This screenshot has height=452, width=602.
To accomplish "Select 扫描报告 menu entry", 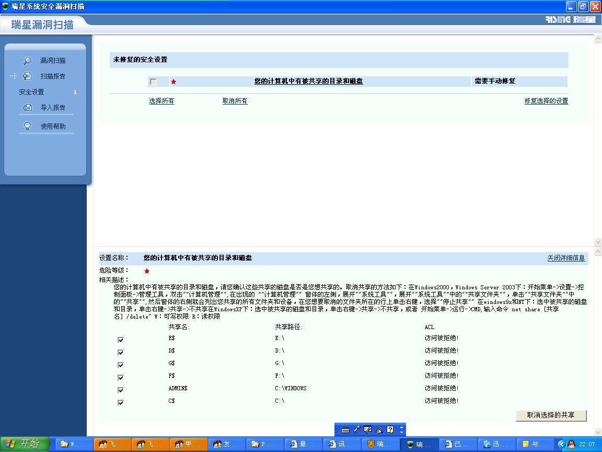I will [x=53, y=76].
